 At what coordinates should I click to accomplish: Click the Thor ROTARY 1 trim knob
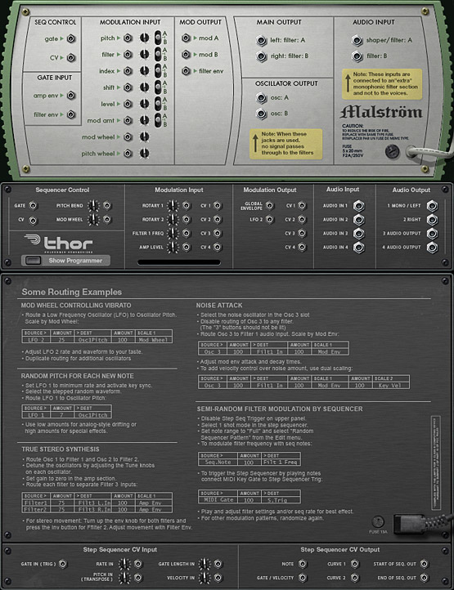pyautogui.click(x=173, y=205)
